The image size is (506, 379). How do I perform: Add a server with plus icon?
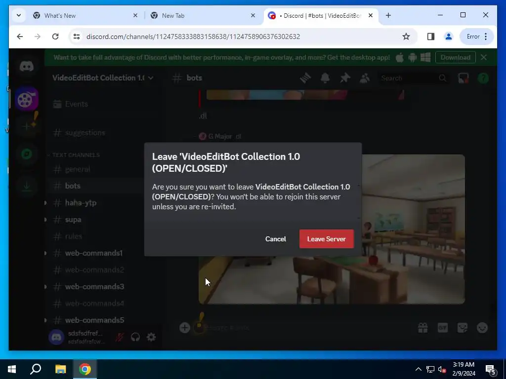click(27, 126)
